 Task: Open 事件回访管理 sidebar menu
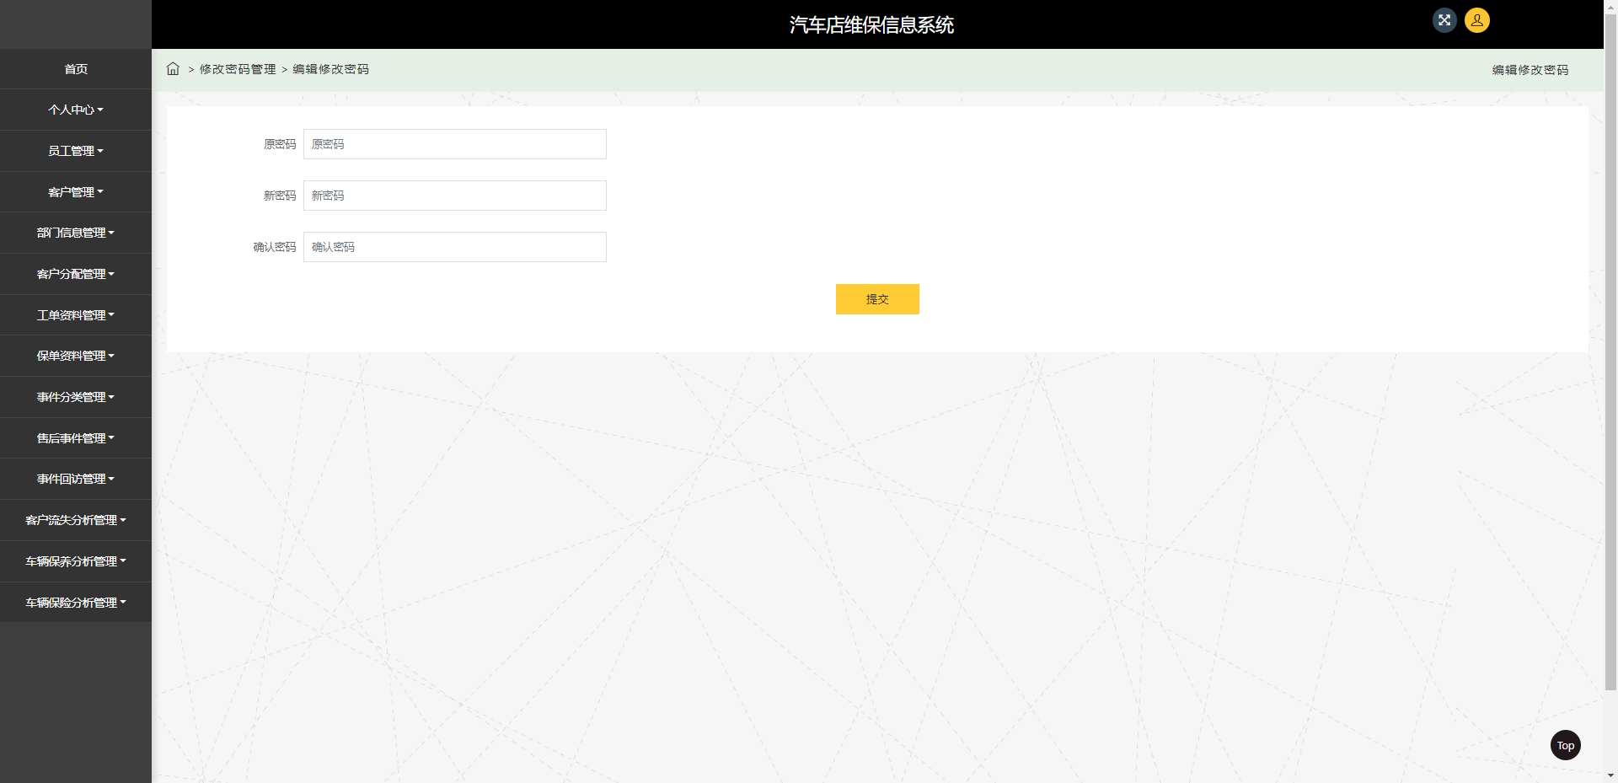click(x=76, y=479)
